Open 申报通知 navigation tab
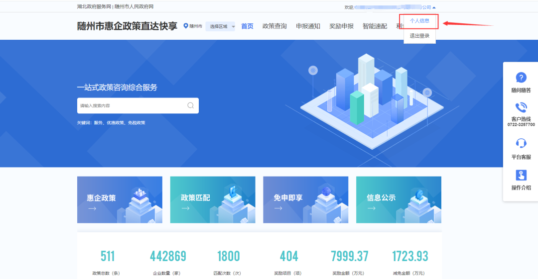 pos(308,26)
